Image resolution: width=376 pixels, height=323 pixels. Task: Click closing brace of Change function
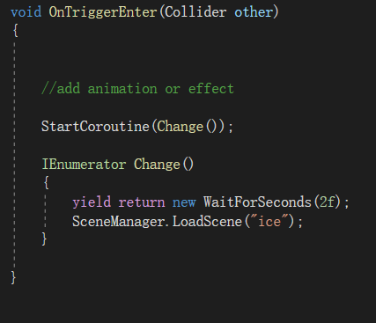[x=44, y=239]
